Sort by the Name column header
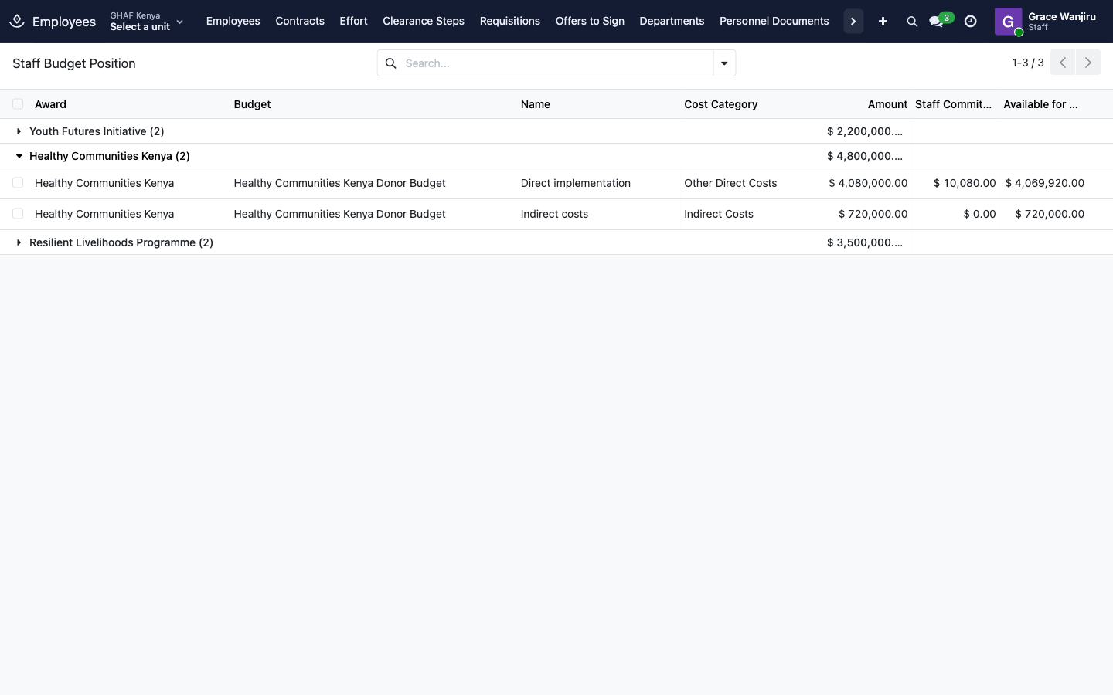The image size is (1113, 695). tap(536, 104)
